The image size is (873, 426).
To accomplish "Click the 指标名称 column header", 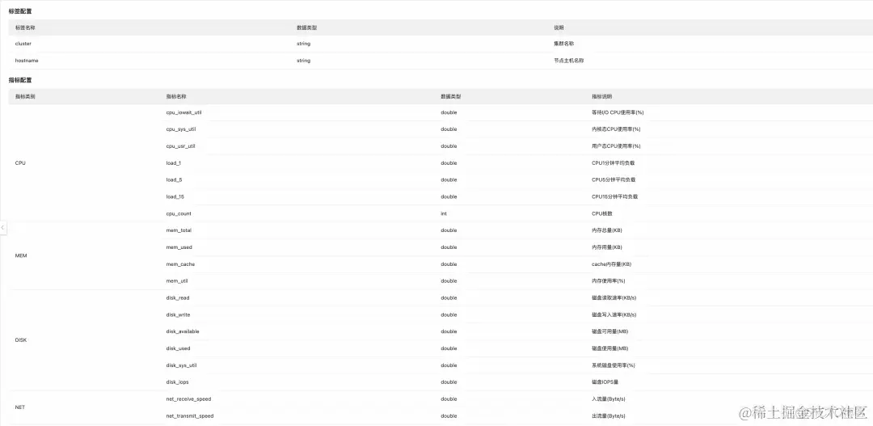I will point(176,96).
